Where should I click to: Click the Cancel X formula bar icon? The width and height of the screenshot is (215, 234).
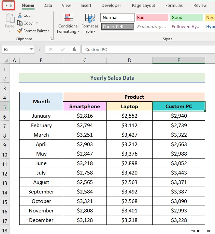point(51,49)
